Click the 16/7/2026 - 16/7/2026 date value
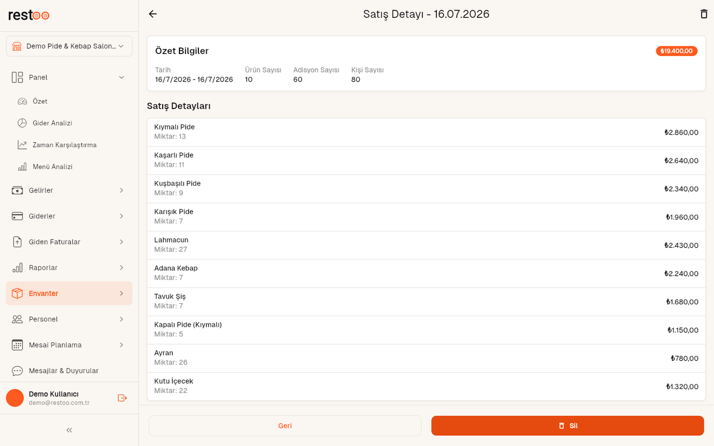Screen dimensions: 714x446 coord(194,80)
